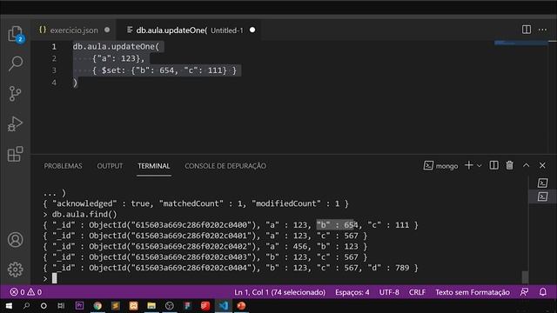This screenshot has width=557, height=313.
Task: Split the terminal panel
Action: click(x=493, y=165)
